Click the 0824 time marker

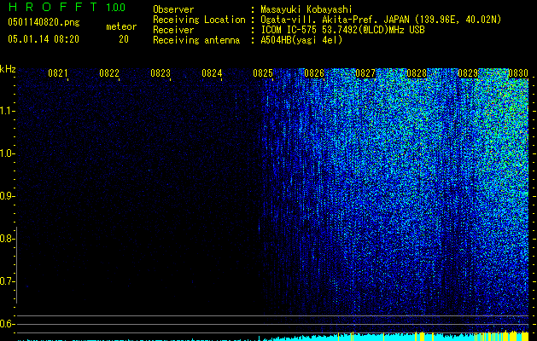[212, 72]
